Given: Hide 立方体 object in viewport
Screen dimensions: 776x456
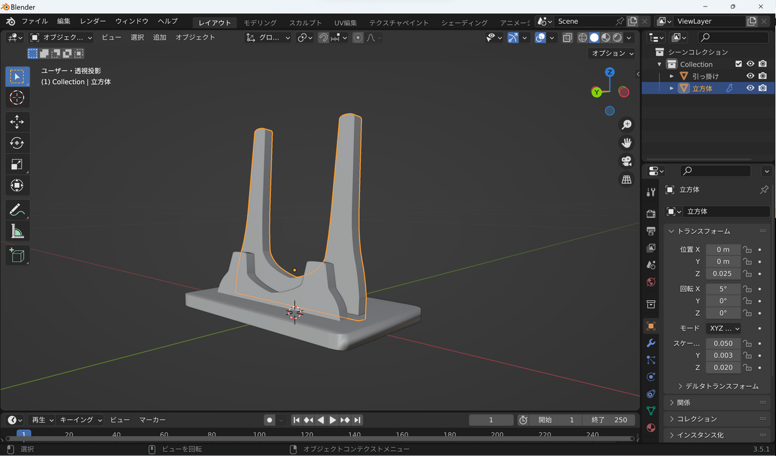Looking at the screenshot, I should 751,89.
